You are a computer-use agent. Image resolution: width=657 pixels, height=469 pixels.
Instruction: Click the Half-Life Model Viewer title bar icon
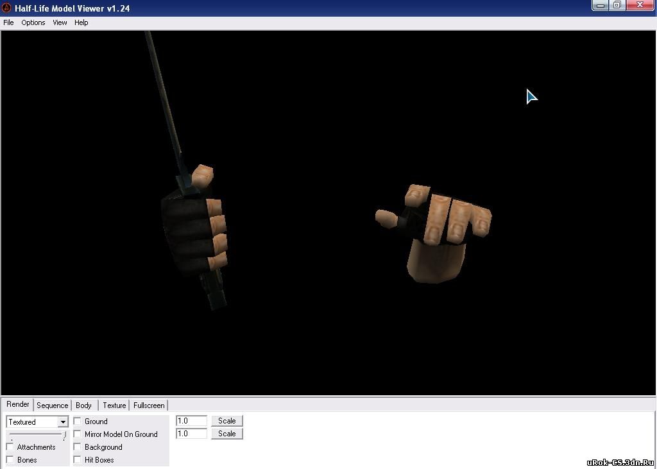point(6,8)
